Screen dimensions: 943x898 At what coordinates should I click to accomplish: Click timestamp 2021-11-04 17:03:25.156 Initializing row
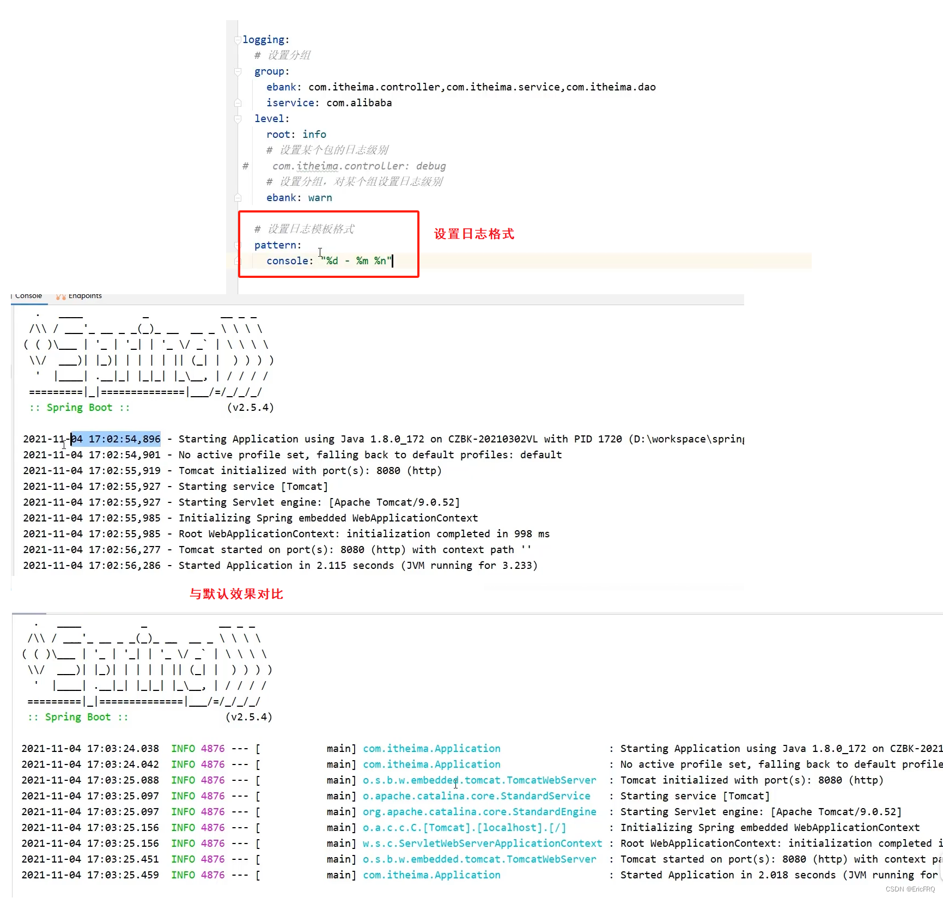90,828
